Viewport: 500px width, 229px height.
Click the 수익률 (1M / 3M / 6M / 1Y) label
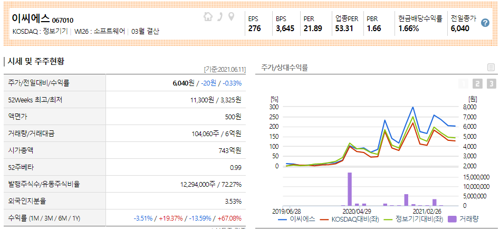(x=44, y=218)
